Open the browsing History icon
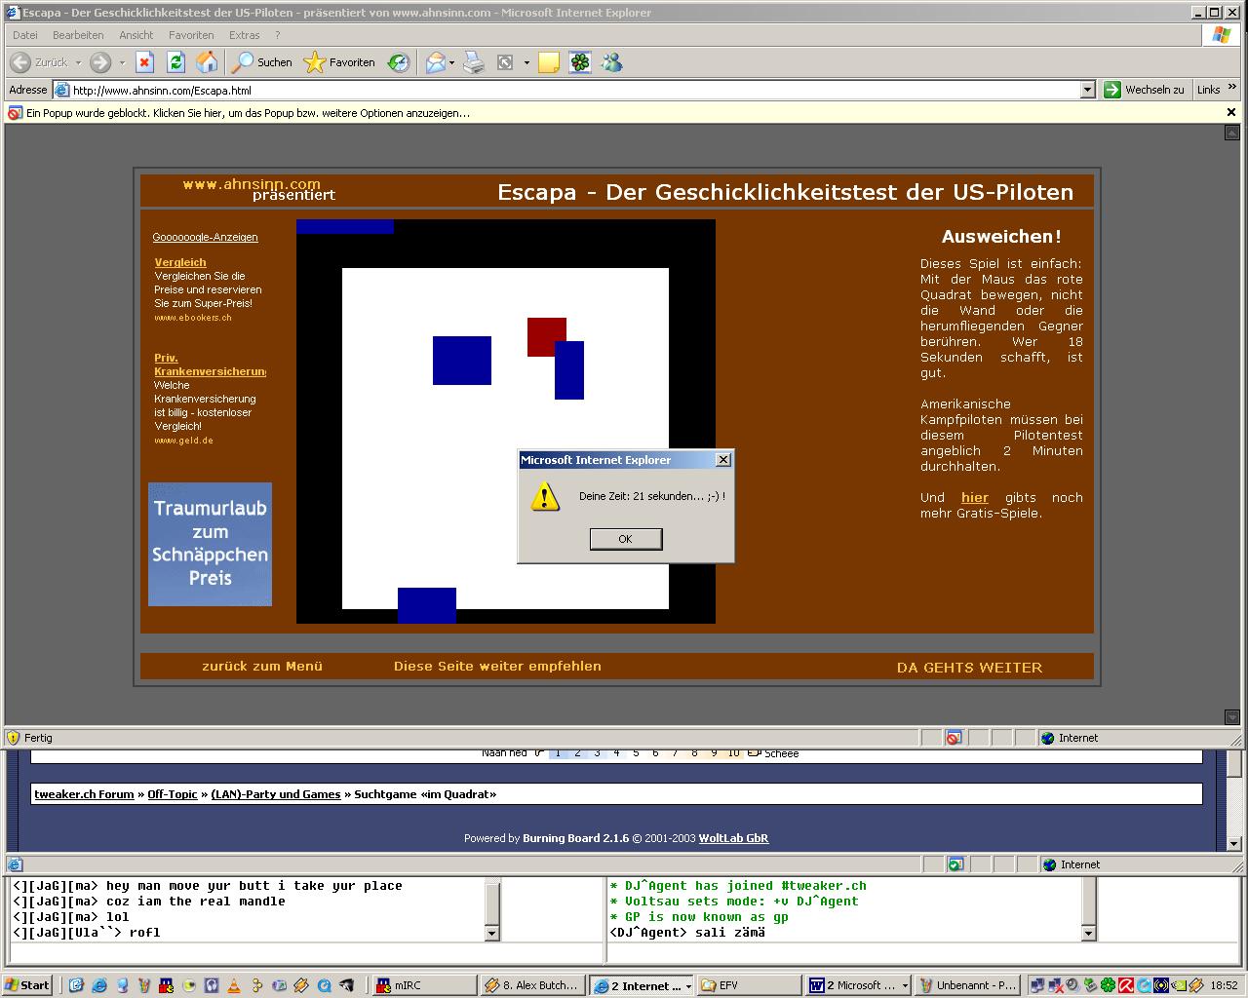Viewport: 1248px width, 998px height. click(x=399, y=62)
